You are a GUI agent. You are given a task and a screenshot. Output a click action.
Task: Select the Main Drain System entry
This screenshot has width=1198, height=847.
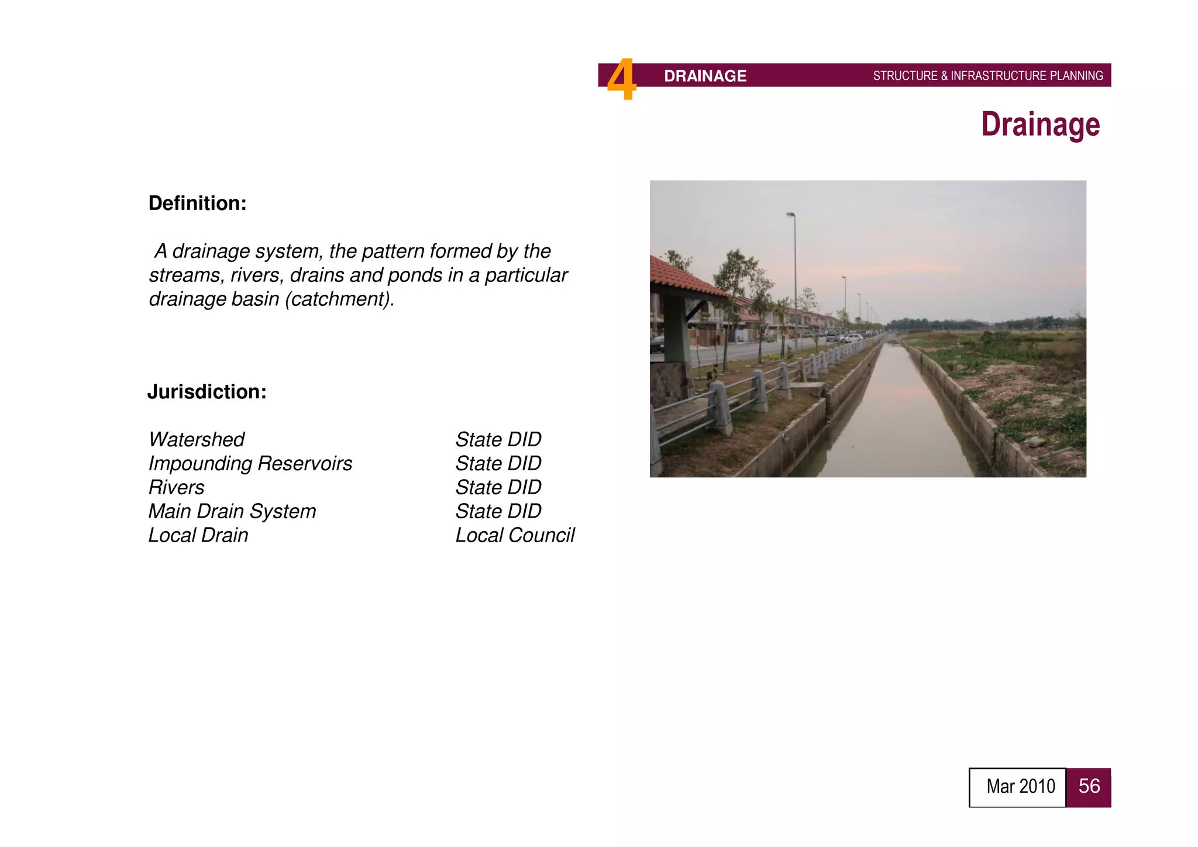tap(232, 511)
